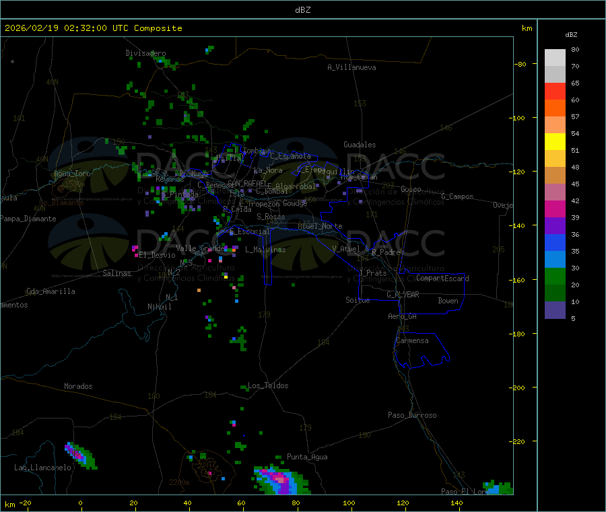
Task: Click the A_Villanueva map label
Action: (351, 67)
